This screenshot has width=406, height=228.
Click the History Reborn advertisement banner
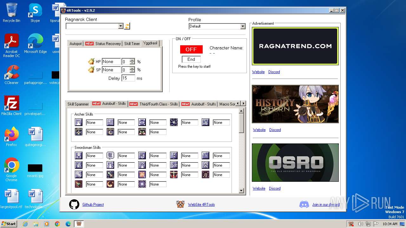[295, 104]
